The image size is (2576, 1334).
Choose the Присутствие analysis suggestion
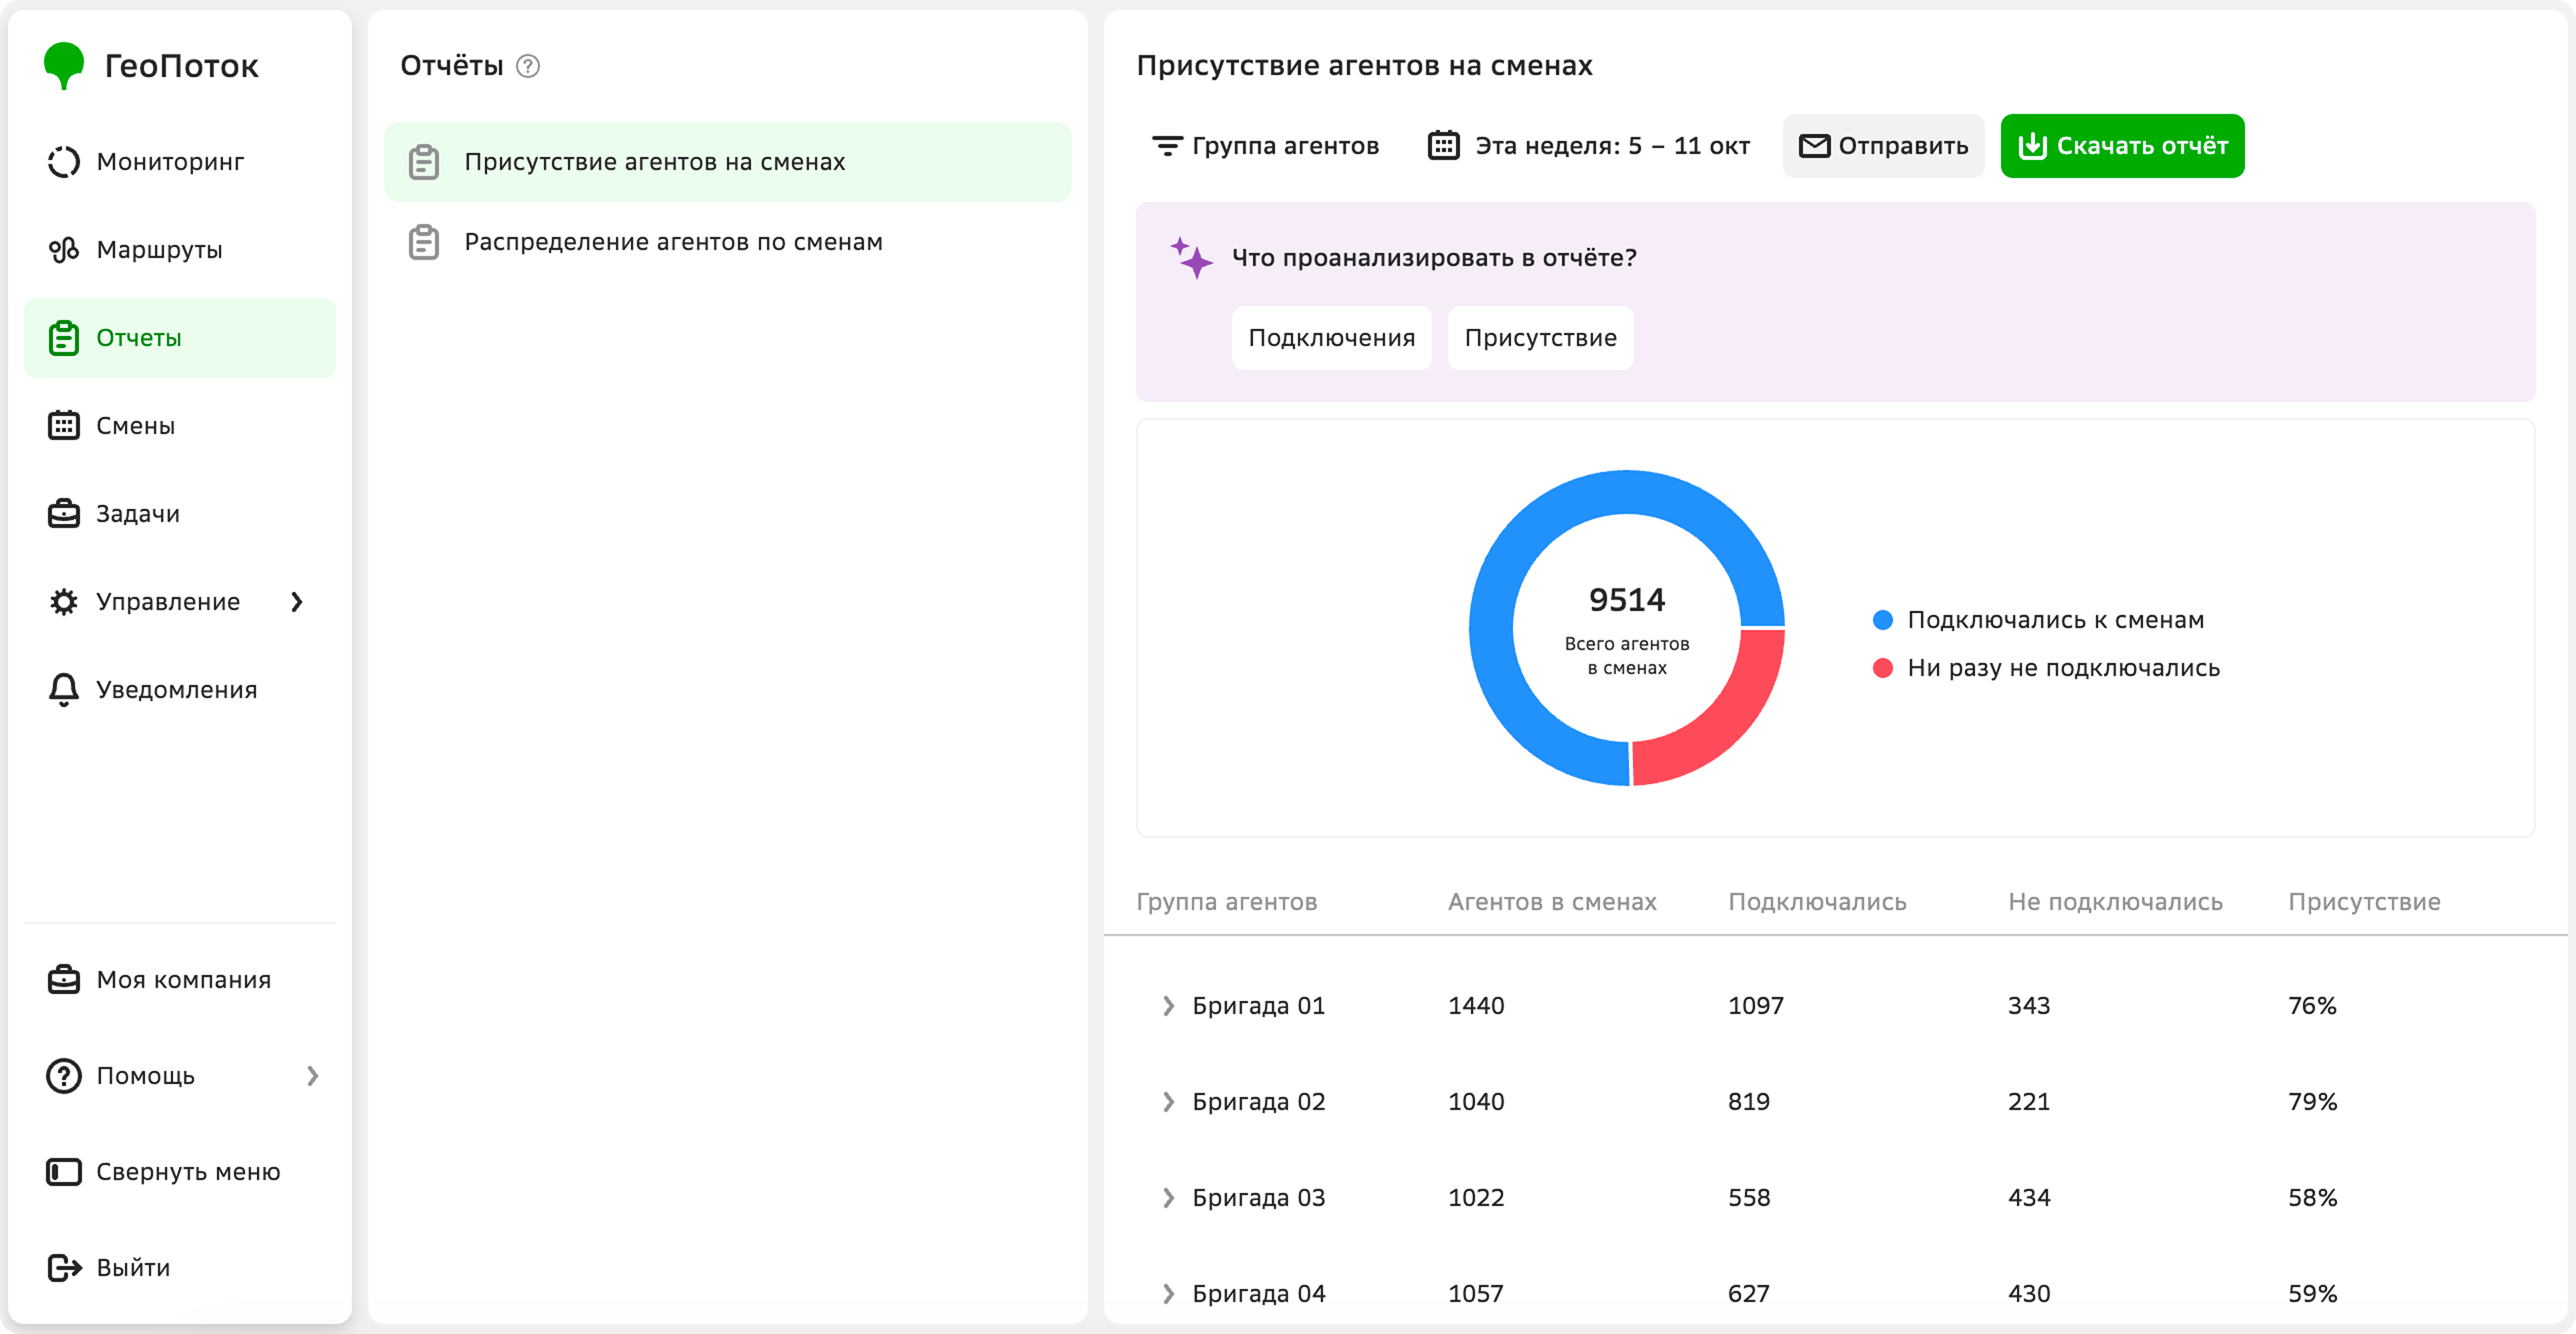click(1540, 338)
